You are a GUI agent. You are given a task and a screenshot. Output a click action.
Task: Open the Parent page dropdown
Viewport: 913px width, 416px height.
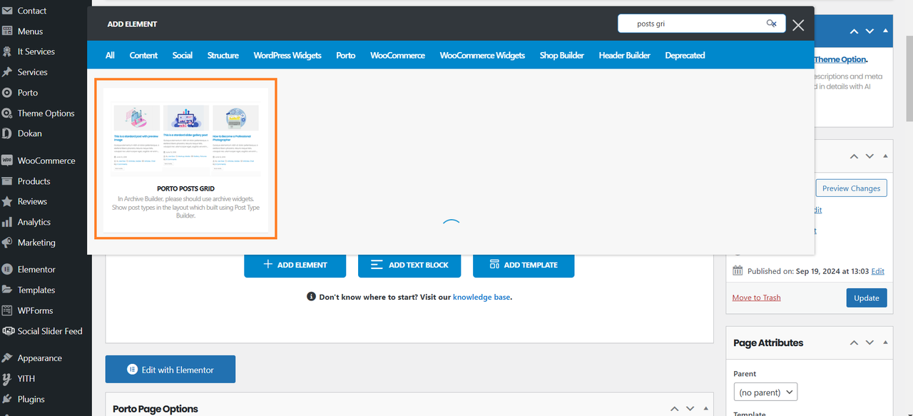pos(765,392)
